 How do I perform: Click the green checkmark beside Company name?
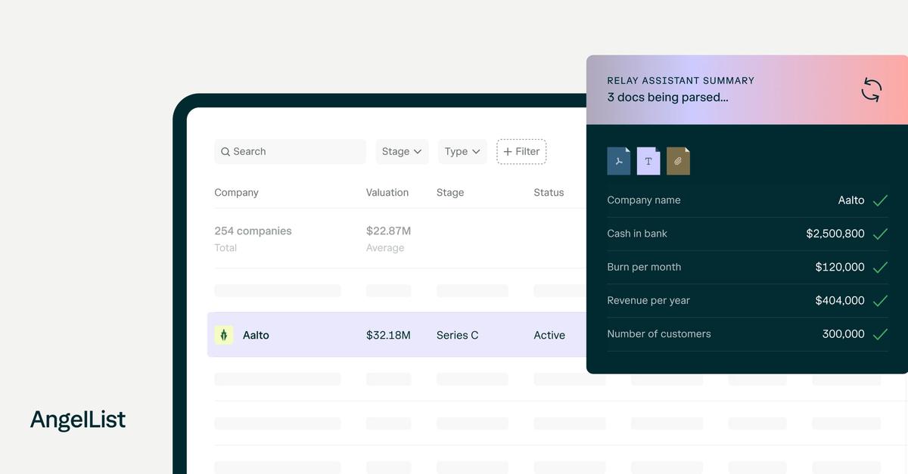(880, 200)
